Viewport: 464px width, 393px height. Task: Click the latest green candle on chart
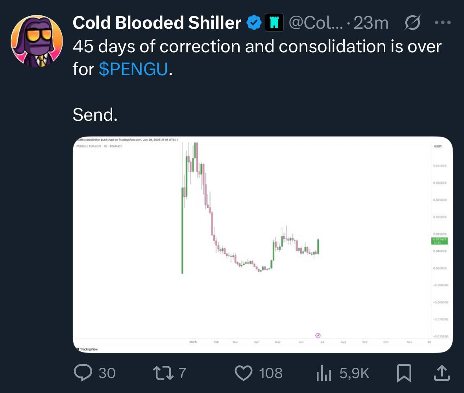(318, 246)
